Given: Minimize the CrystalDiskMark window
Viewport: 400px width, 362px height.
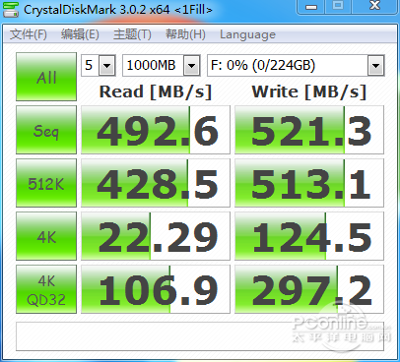Looking at the screenshot, I should tap(311, 6).
